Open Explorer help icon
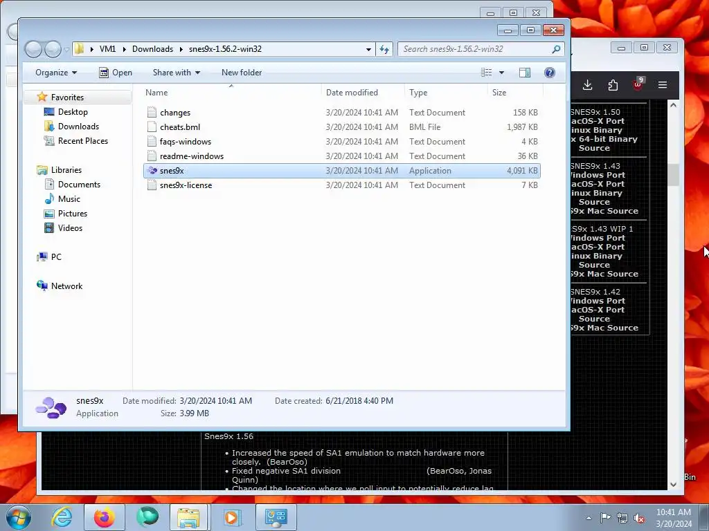This screenshot has width=709, height=531. click(x=549, y=72)
